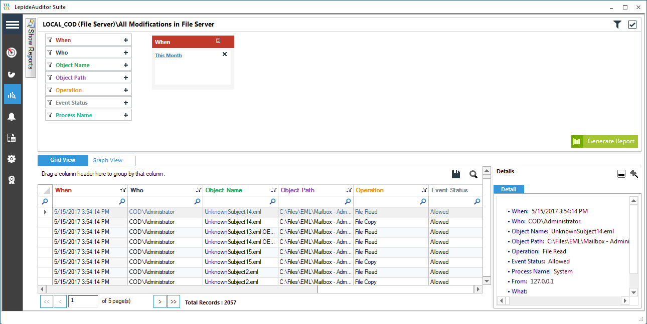The width and height of the screenshot is (647, 324).
Task: Save the grid report using disk icon
Action: coord(456,174)
